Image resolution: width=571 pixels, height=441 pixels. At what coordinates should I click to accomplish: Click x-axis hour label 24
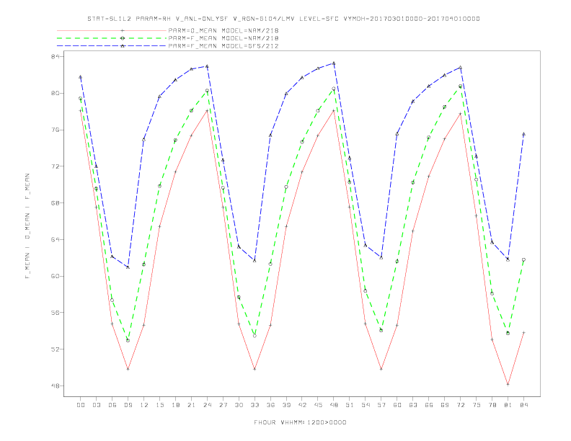207,405
